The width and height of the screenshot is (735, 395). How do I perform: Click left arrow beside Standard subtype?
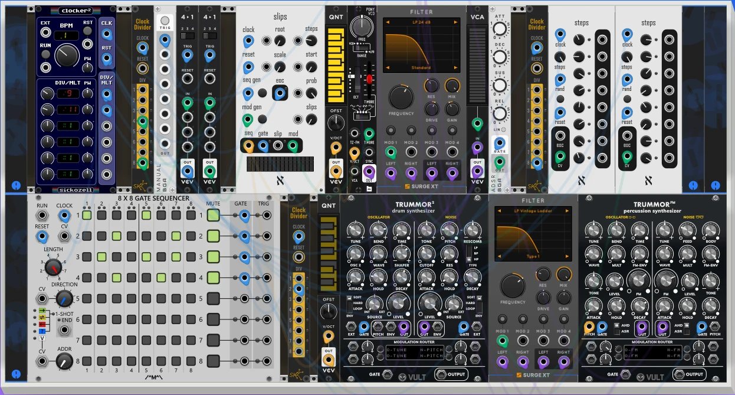388,68
